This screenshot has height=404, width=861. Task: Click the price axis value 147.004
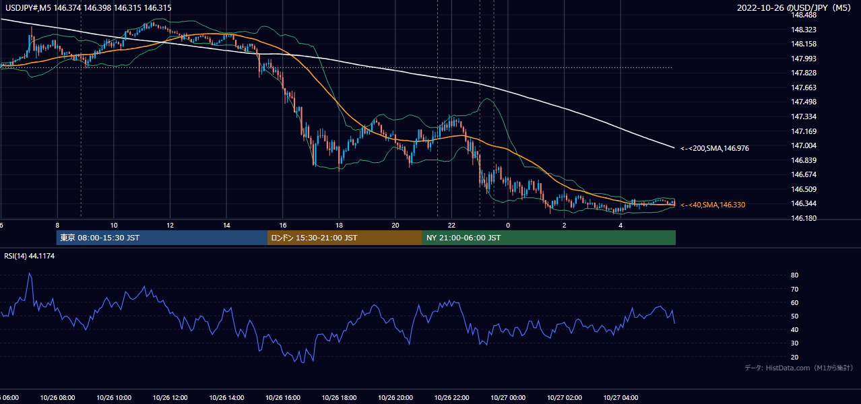[x=804, y=145]
